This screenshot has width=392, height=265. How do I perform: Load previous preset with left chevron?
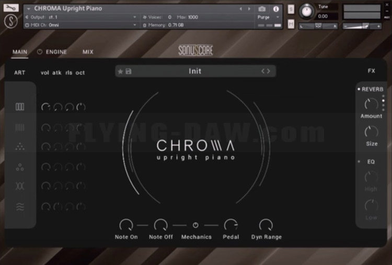pyautogui.click(x=263, y=71)
